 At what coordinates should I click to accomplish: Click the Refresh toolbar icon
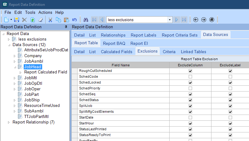(33, 20)
